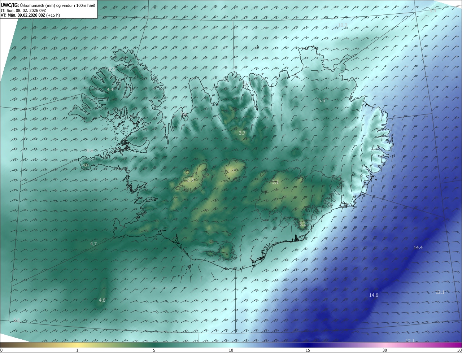
Task: Click the 10 tick on the colour scale
Action: pos(231,350)
